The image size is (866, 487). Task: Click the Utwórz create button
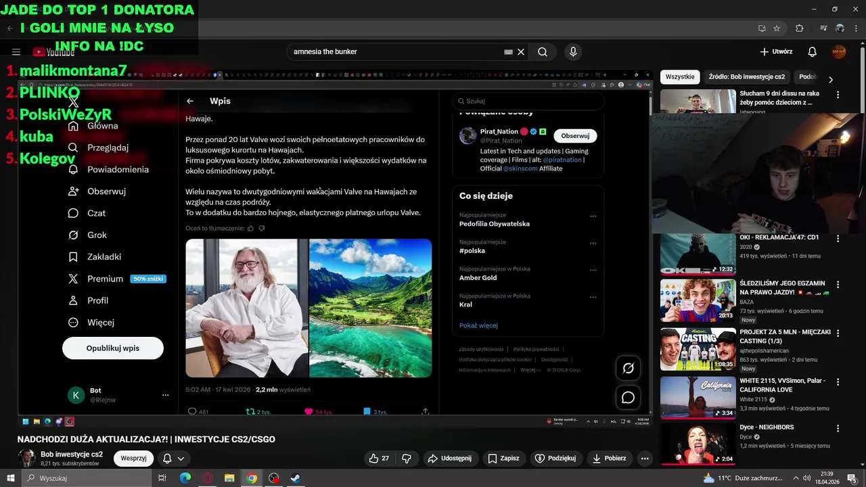pos(776,51)
